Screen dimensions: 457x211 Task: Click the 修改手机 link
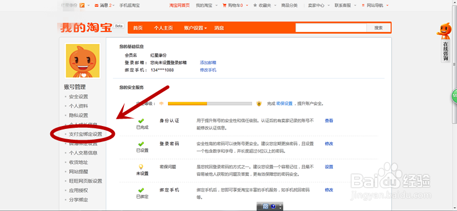coord(208,70)
